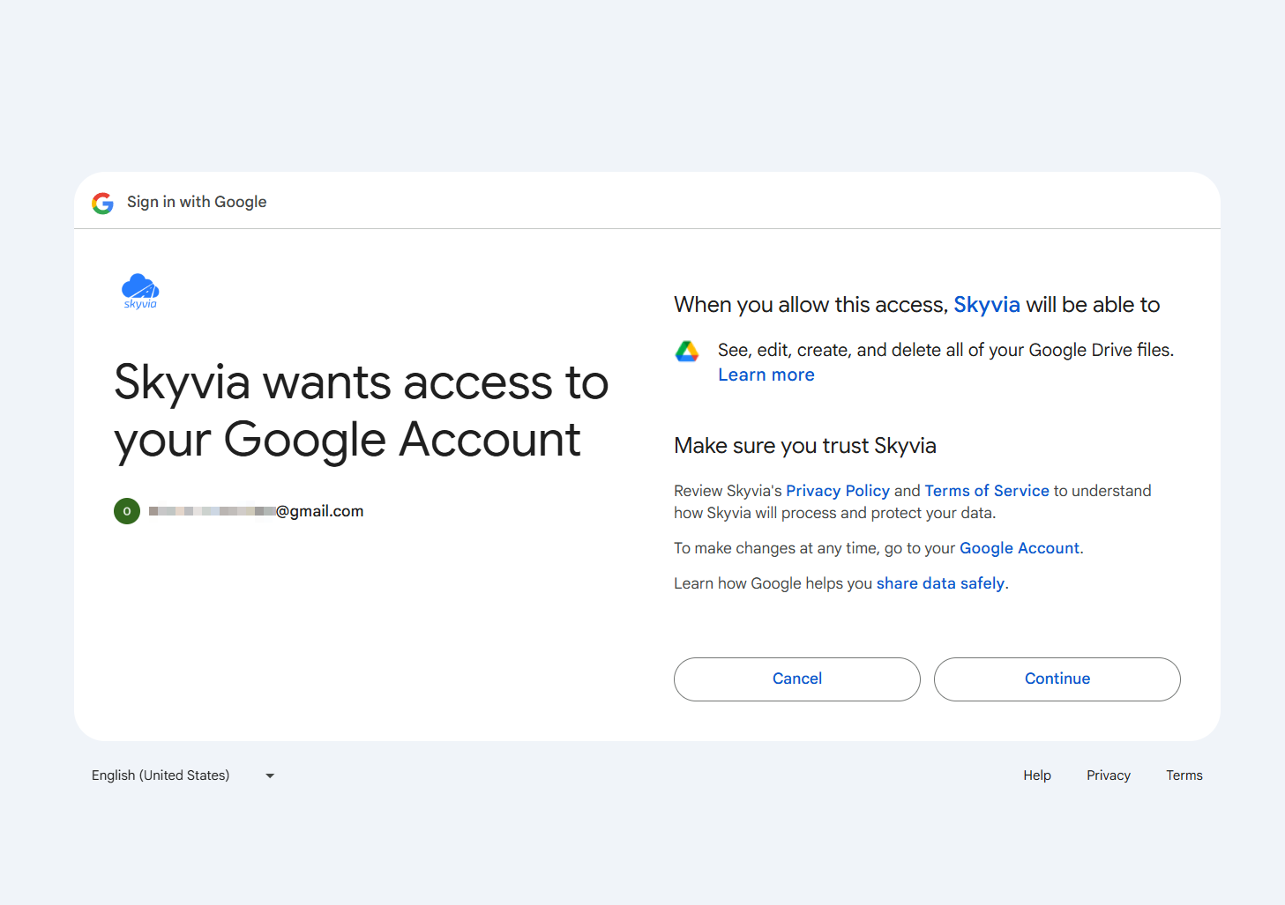The image size is (1285, 905).
Task: Click the Cancel button
Action: (x=796, y=679)
